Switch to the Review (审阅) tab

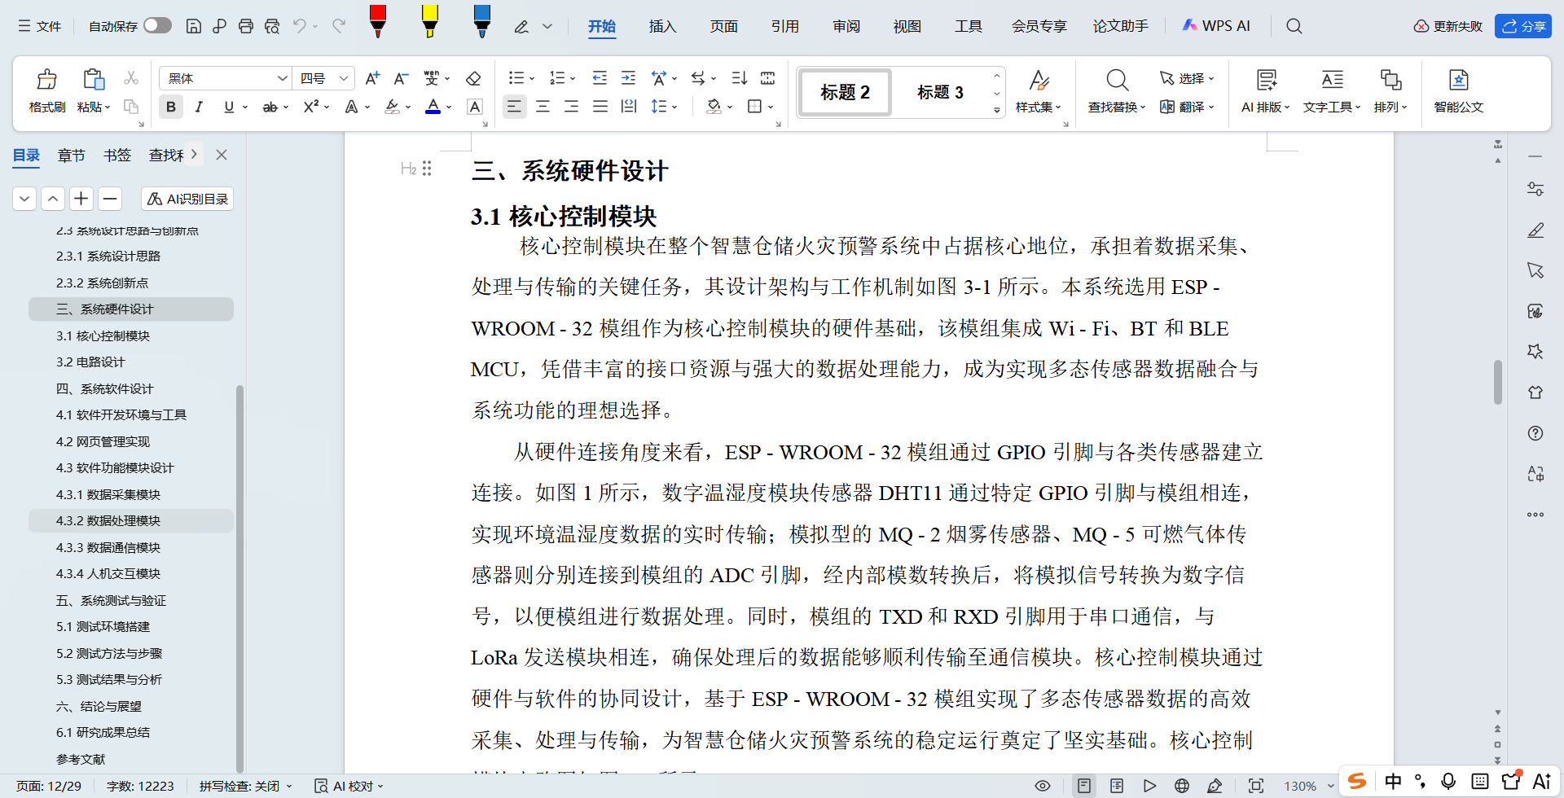[x=846, y=26]
